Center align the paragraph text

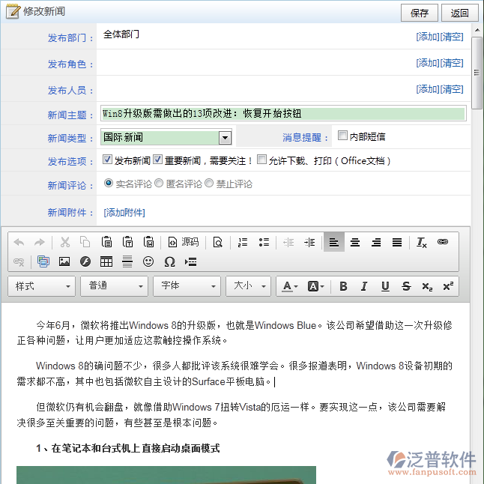coord(355,242)
